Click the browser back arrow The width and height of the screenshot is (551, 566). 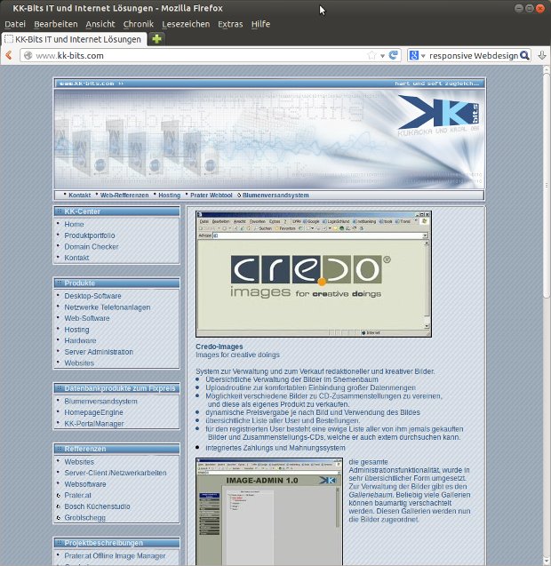tap(9, 55)
